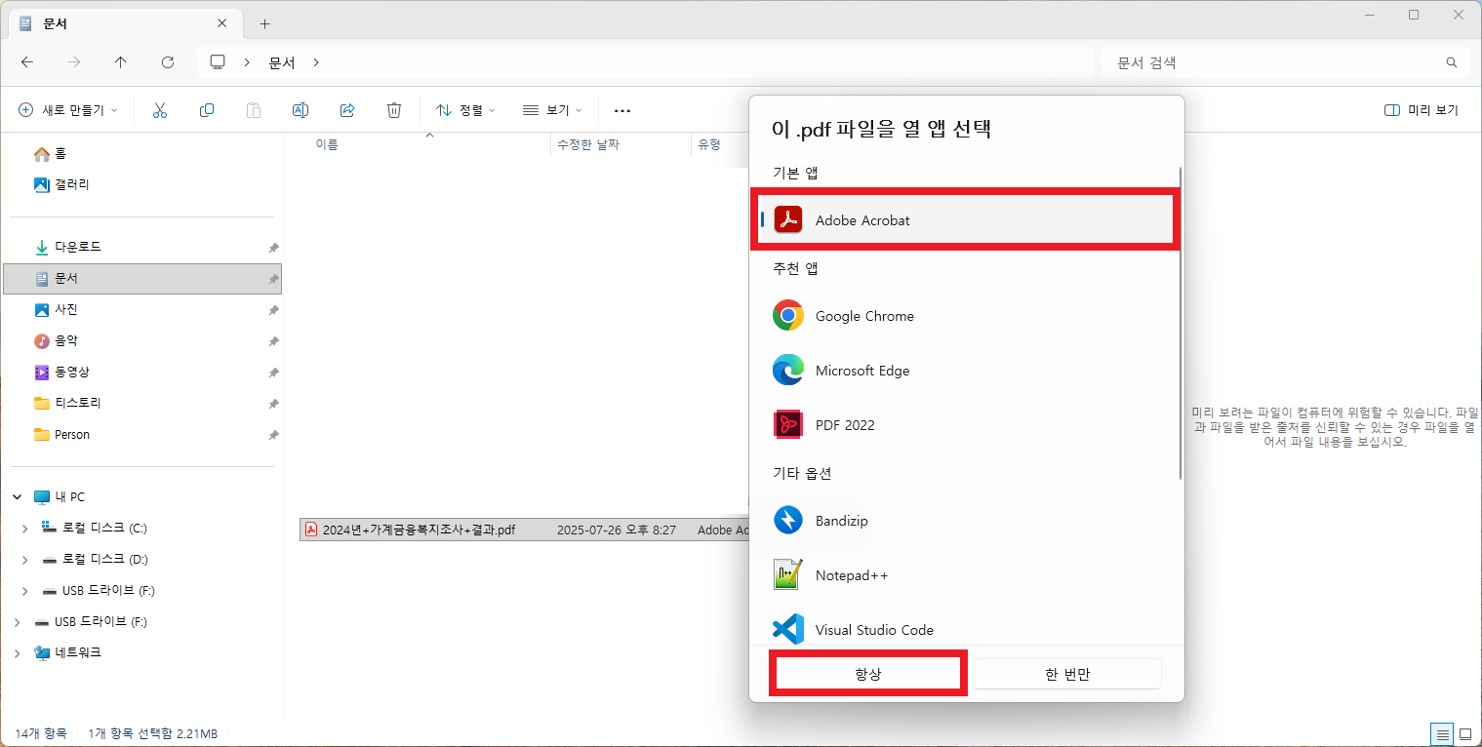Toggle the 미리 보기 preview pane button
Screen dimensions: 1482x747
click(1422, 110)
